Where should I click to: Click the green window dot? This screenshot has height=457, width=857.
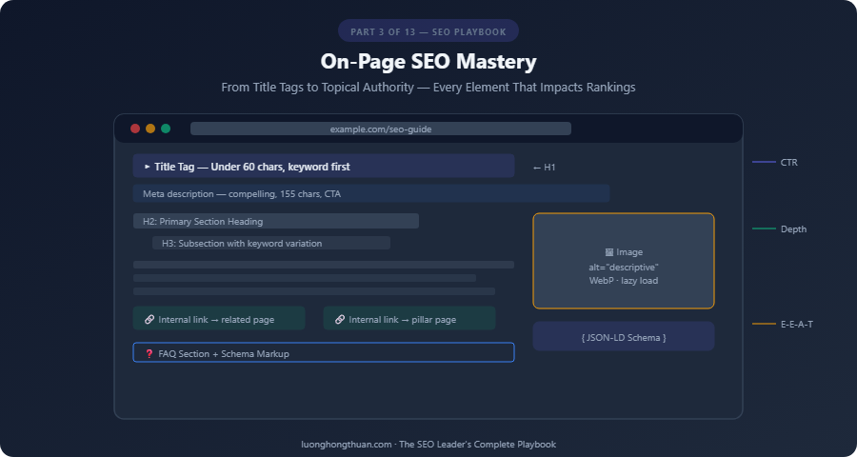coord(166,129)
